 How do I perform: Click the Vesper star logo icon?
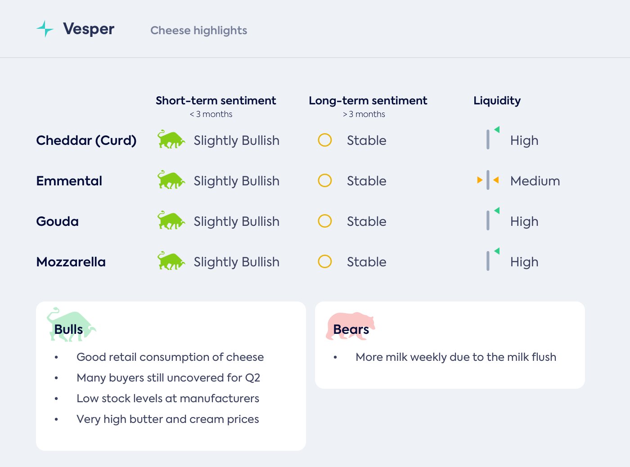(45, 29)
